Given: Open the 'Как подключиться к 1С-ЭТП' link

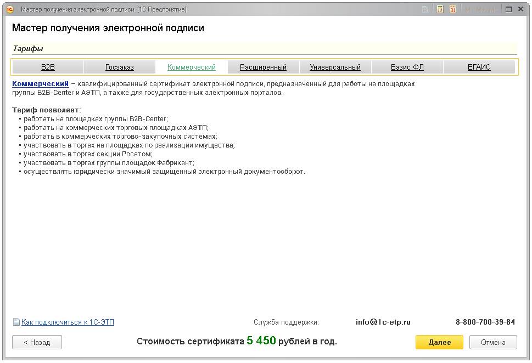Looking at the screenshot, I should [68, 322].
